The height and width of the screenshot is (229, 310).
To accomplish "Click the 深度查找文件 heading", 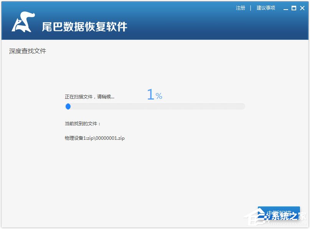I will click(28, 51).
